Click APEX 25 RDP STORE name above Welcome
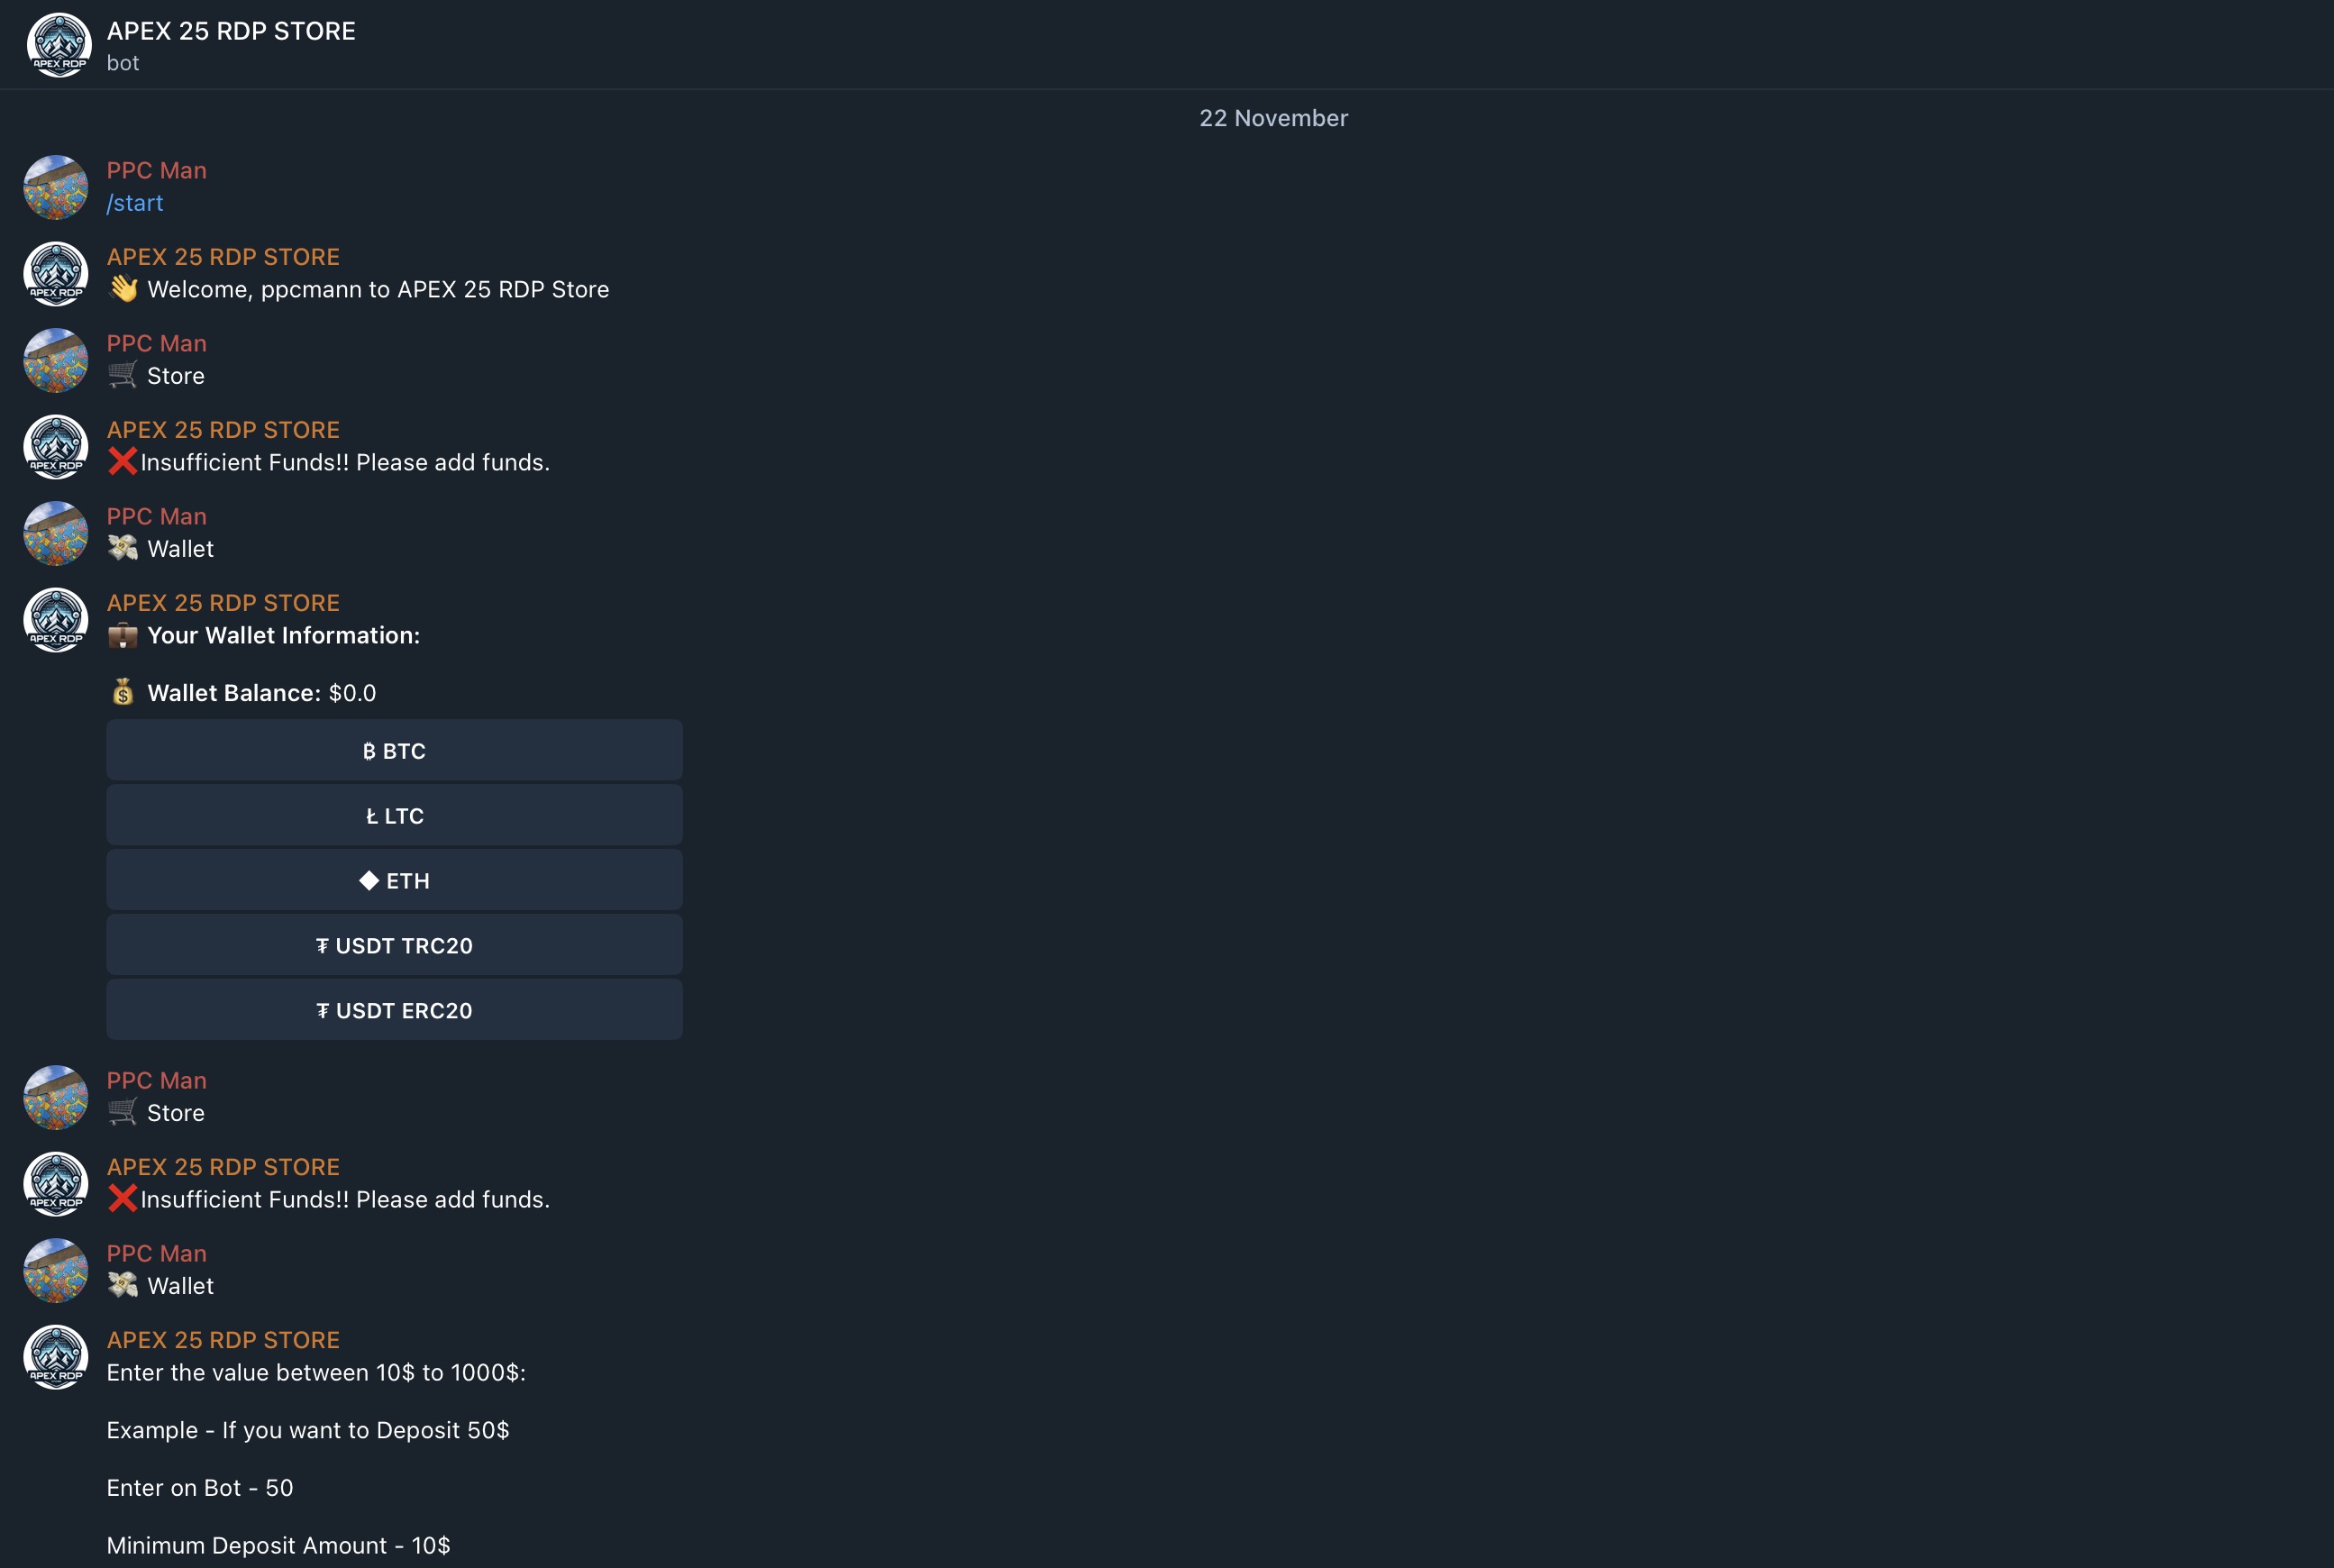The width and height of the screenshot is (2334, 1568). 223,257
